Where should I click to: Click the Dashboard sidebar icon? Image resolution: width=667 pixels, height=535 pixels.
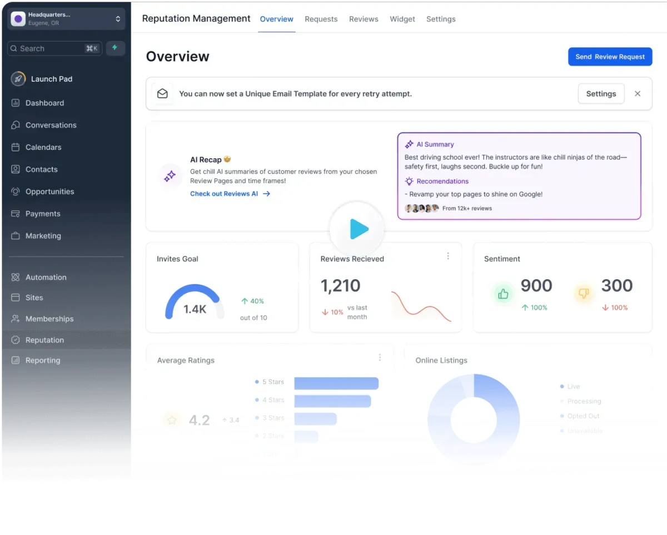tap(16, 103)
